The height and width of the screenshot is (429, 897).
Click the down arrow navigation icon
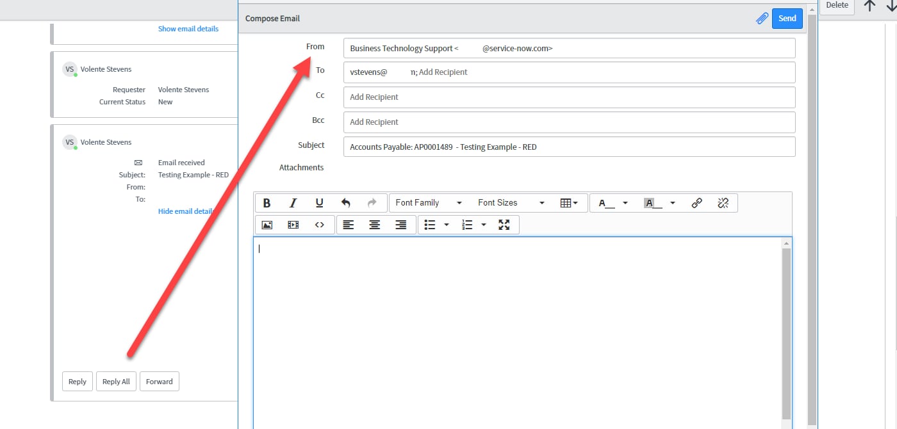coord(891,5)
